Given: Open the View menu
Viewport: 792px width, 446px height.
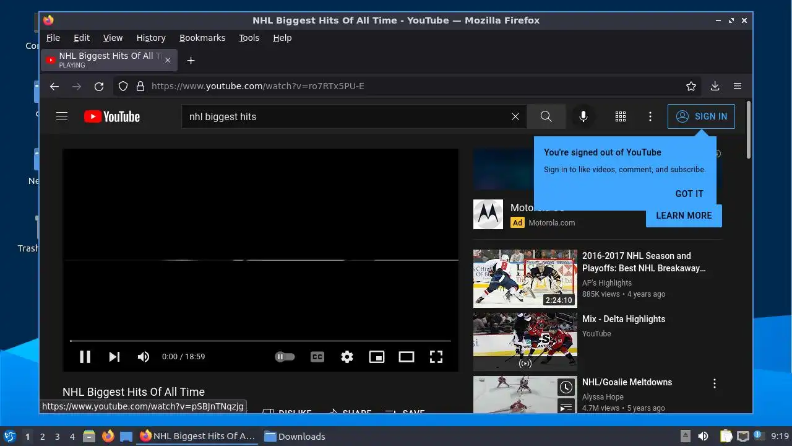Looking at the screenshot, I should (x=113, y=38).
